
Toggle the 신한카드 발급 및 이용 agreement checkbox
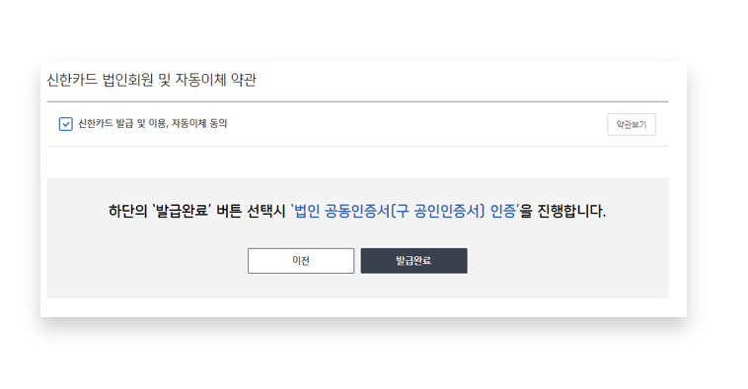click(x=65, y=124)
